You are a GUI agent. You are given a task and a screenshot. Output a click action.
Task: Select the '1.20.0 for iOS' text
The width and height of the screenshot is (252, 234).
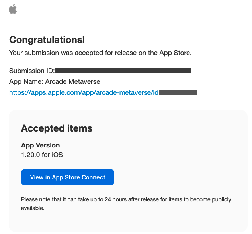click(x=42, y=155)
